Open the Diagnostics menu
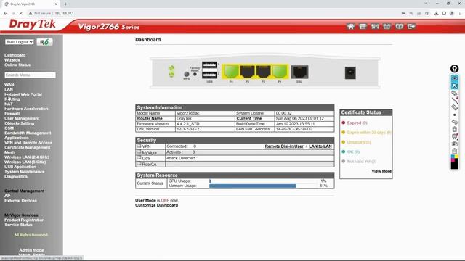 pos(16,176)
